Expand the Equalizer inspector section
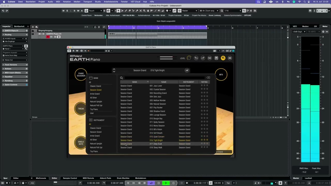Image resolution: width=331 pixels, height=186 pixels. pos(15,76)
